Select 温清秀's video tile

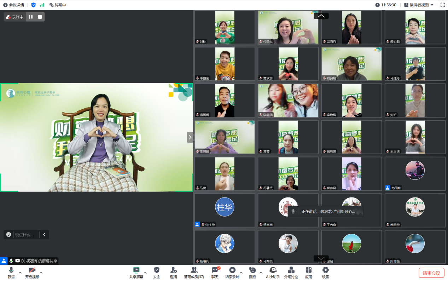pyautogui.click(x=351, y=27)
